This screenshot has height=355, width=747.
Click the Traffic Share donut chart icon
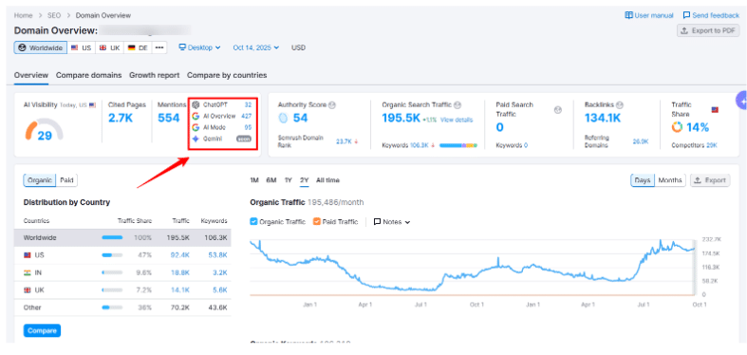(677, 127)
